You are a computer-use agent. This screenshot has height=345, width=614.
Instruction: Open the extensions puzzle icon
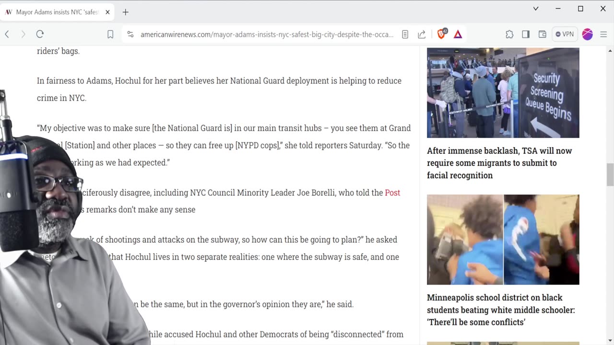(x=509, y=34)
